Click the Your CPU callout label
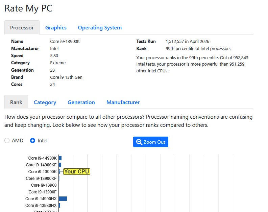The height and width of the screenshot is (212, 268). [x=77, y=171]
